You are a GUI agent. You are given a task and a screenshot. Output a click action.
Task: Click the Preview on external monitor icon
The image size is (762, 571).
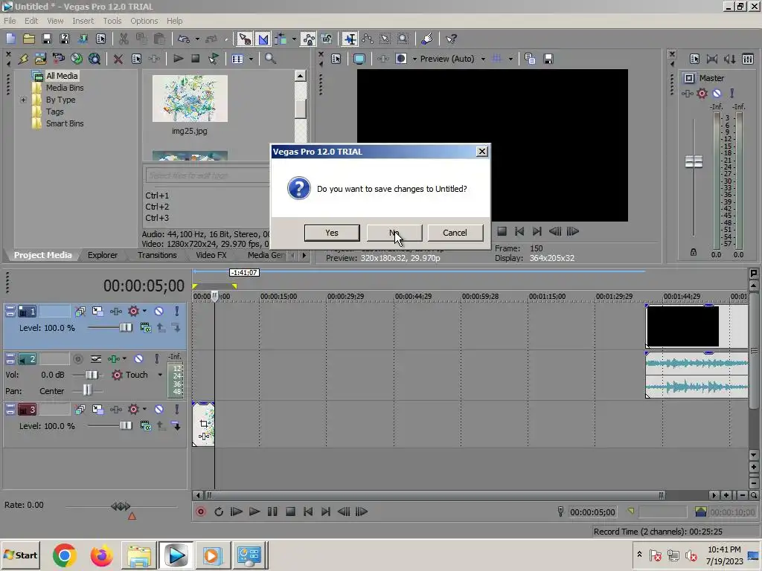point(359,59)
